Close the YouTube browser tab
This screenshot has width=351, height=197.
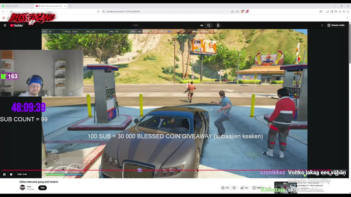[65, 6]
